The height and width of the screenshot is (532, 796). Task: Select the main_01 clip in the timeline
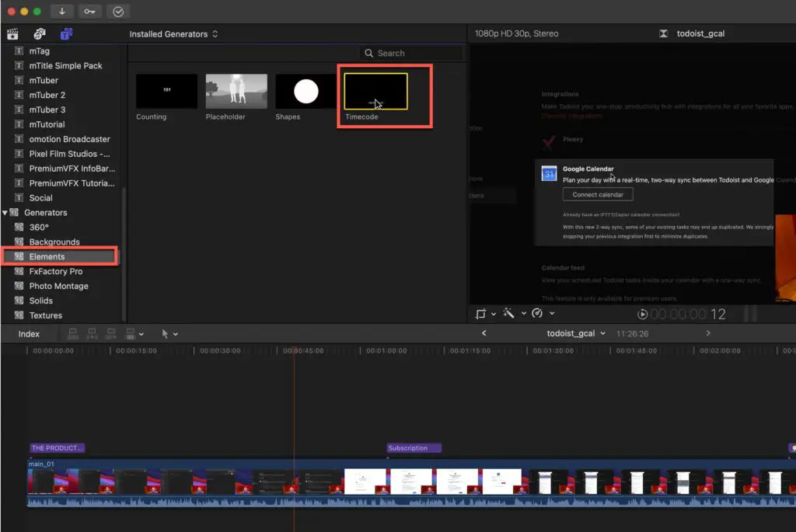[x=411, y=482]
